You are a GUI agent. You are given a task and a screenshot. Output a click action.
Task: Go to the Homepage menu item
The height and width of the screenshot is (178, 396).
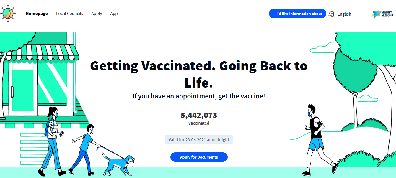37,14
